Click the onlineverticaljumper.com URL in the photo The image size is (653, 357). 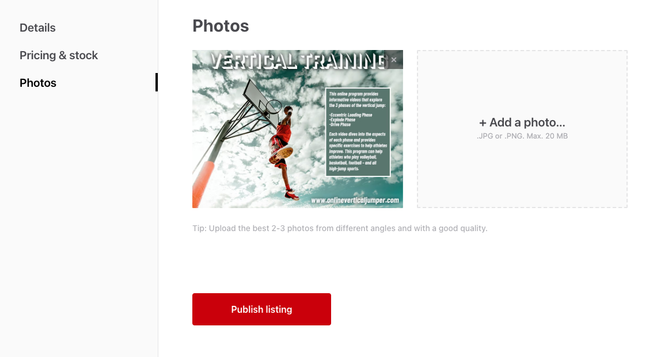tap(355, 200)
